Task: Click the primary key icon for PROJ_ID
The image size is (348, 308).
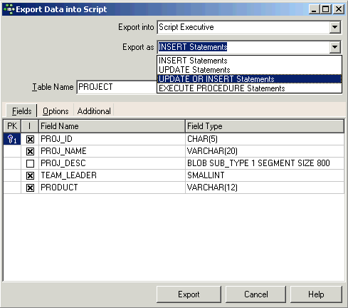Action: click(x=12, y=139)
